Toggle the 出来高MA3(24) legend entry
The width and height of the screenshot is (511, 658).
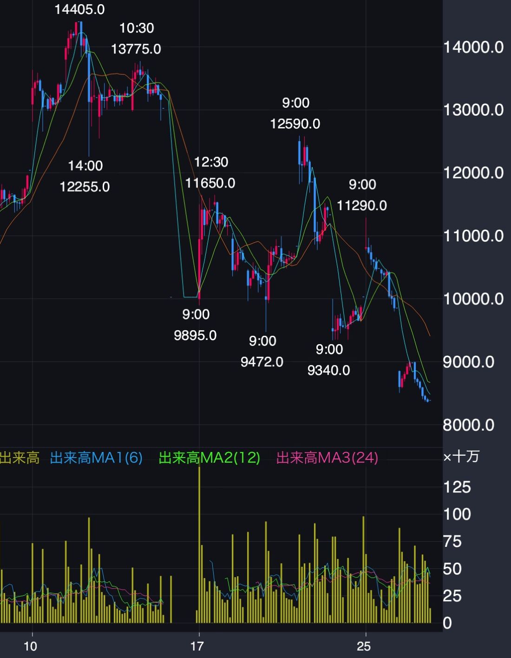coord(327,458)
